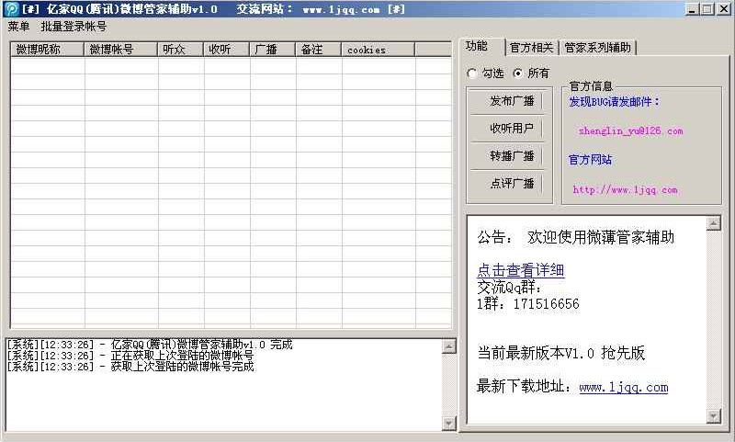
Task: Close the window
Action: pos(724,9)
